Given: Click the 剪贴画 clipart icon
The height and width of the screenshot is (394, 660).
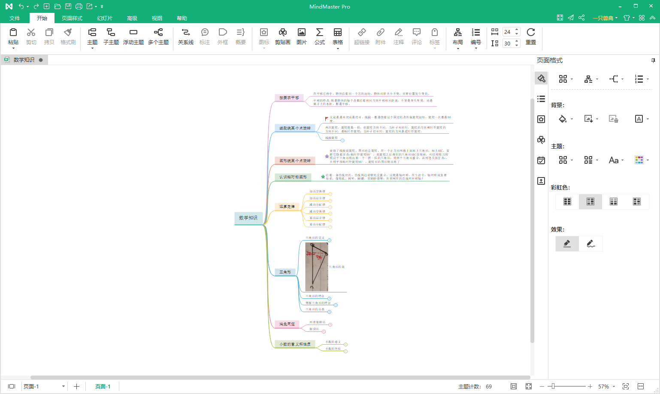Looking at the screenshot, I should [x=282, y=36].
